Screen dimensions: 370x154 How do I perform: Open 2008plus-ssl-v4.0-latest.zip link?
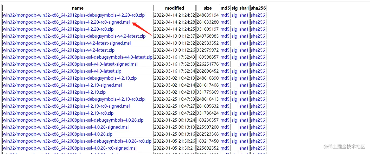point(62,71)
